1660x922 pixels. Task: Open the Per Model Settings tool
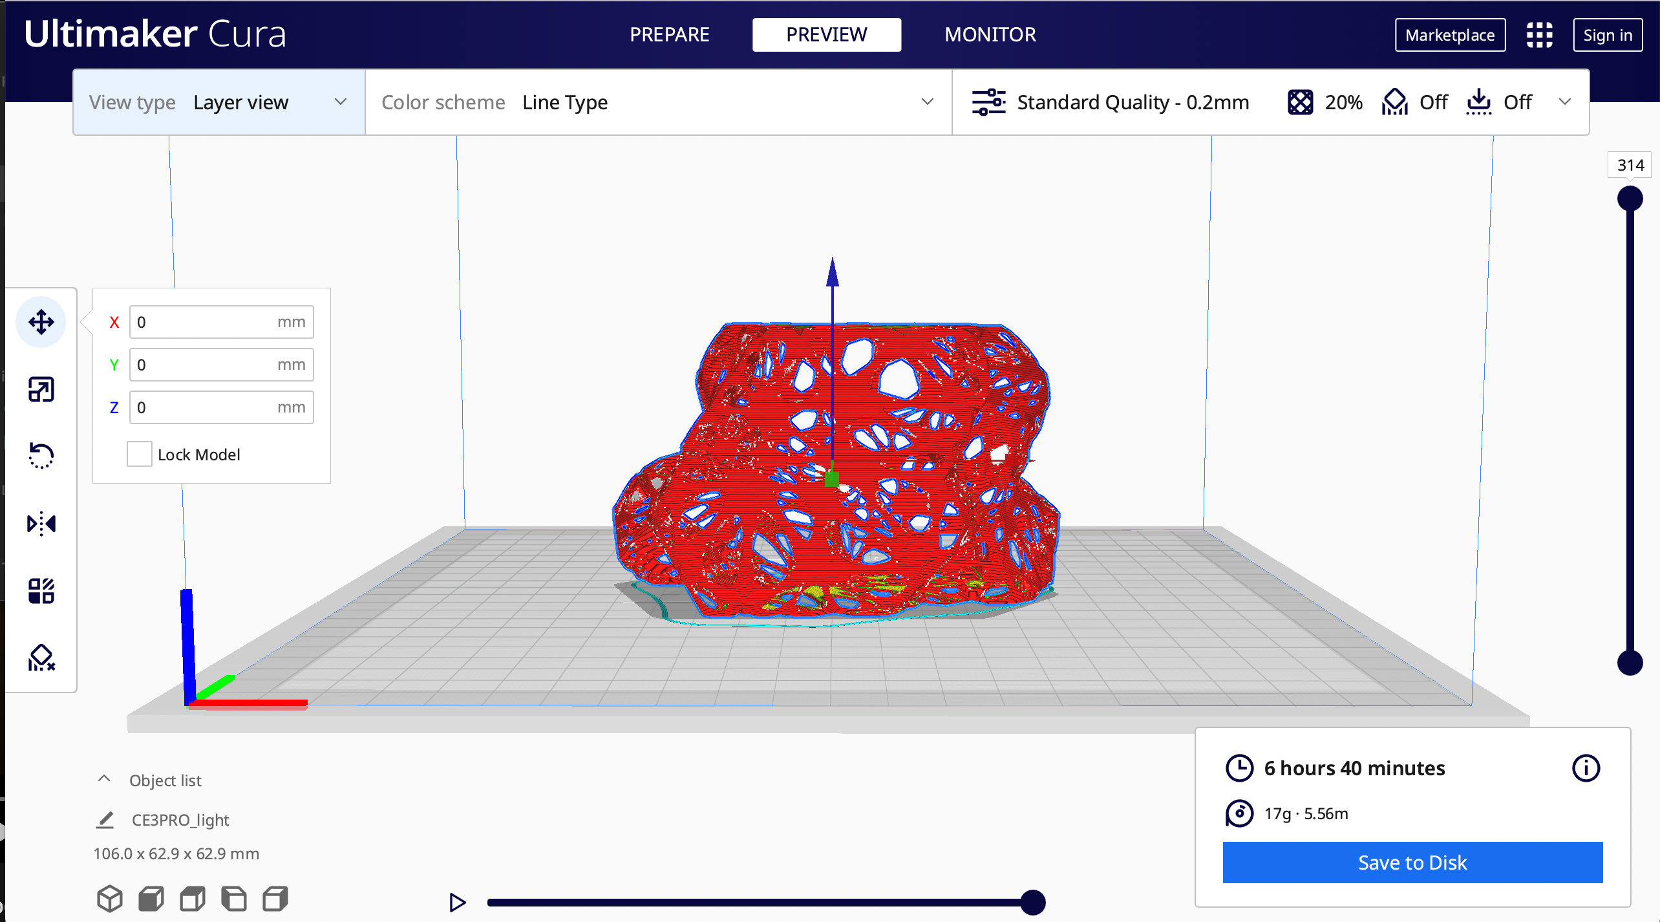41,590
